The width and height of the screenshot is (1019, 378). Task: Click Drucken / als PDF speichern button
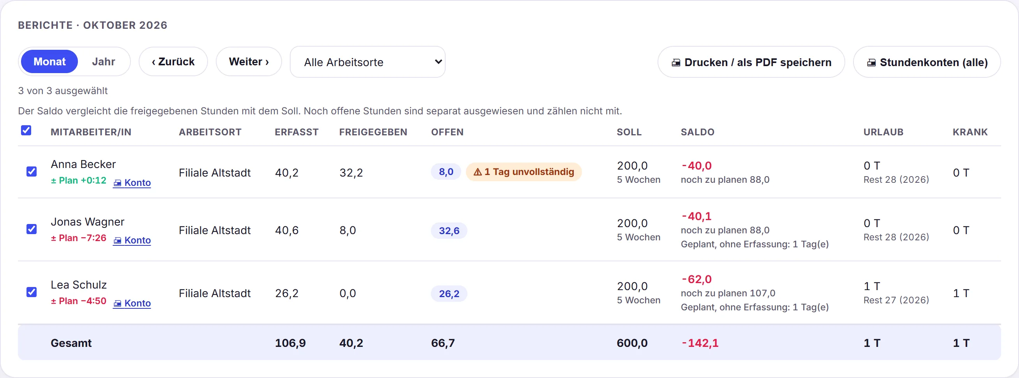click(751, 62)
